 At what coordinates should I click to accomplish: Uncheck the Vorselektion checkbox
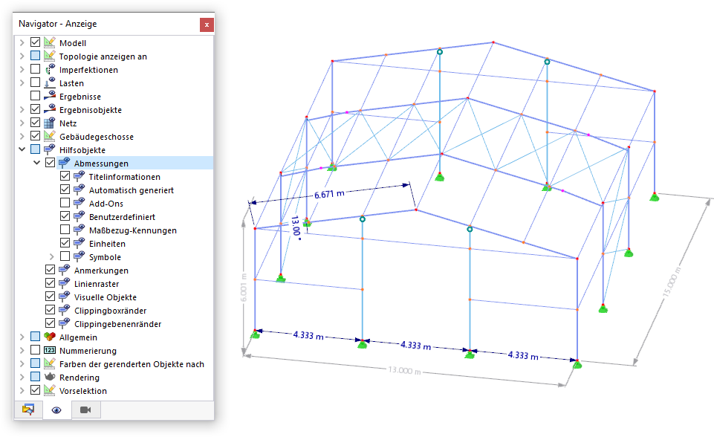pyautogui.click(x=35, y=390)
